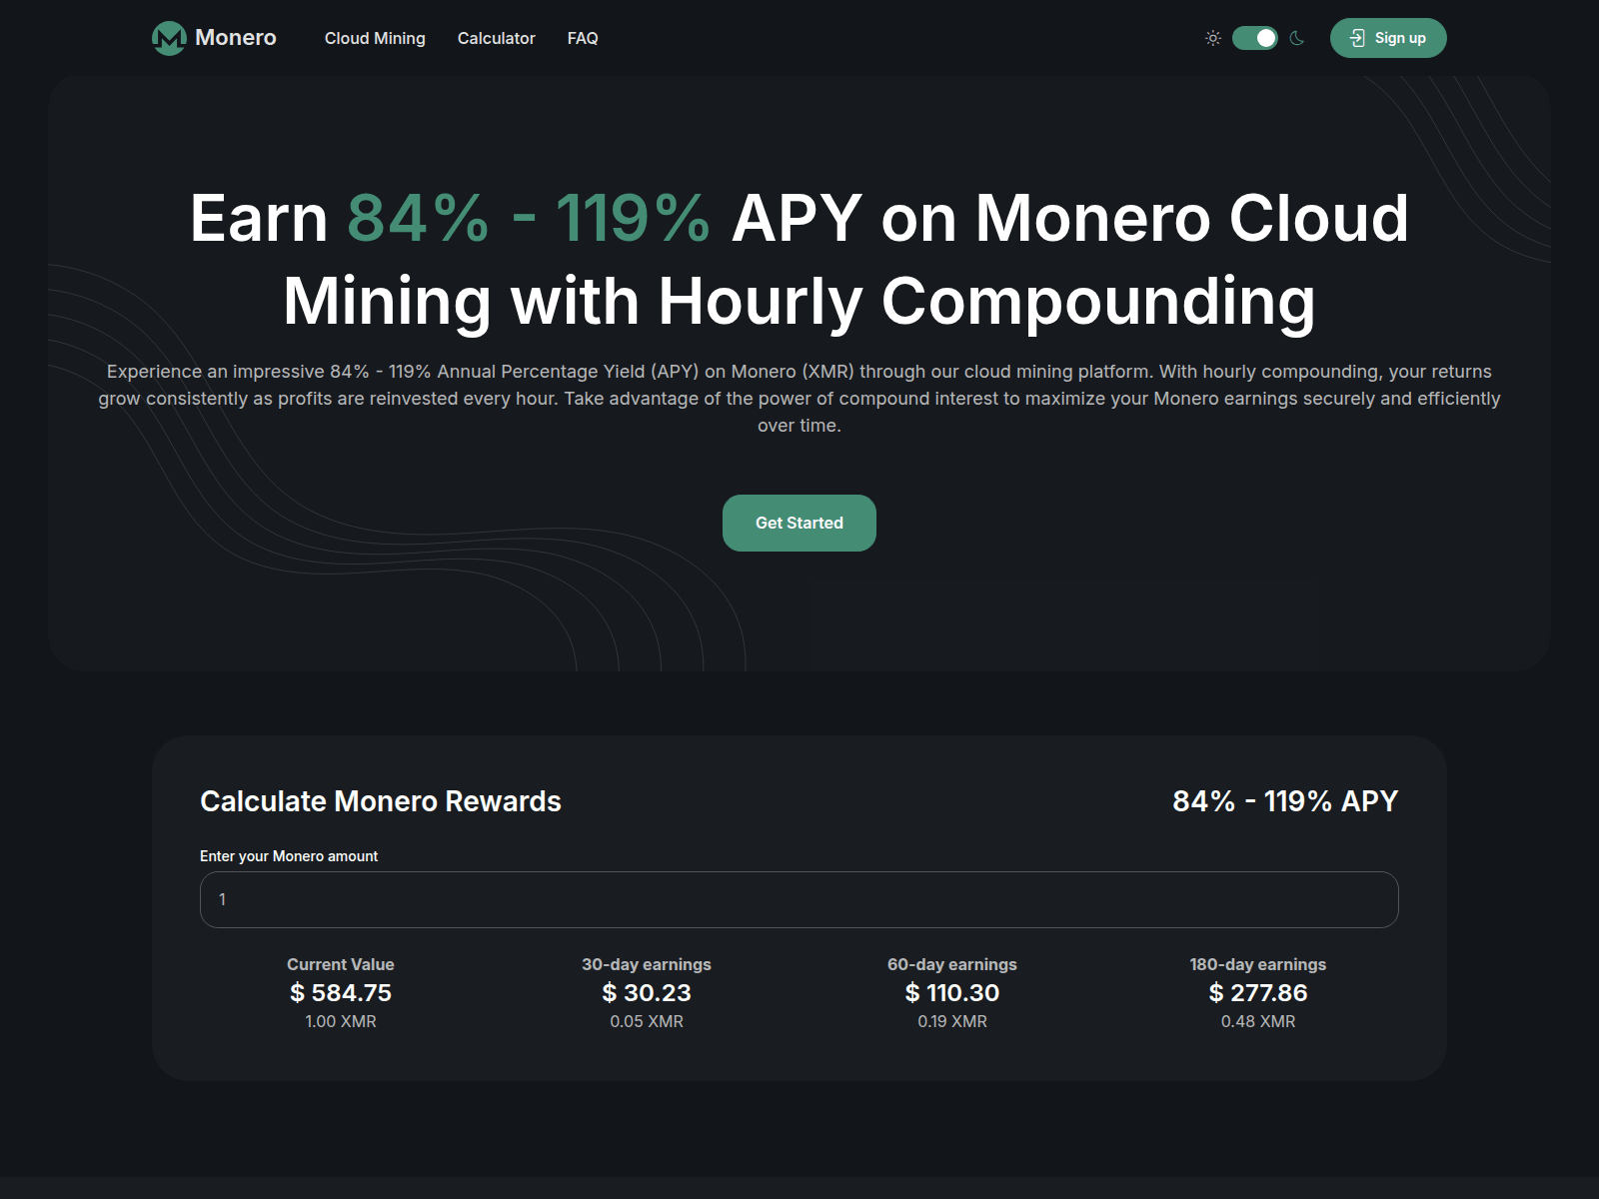Click the Calculate Monero Rewards heading
Screen dimensions: 1599x1199
(381, 800)
